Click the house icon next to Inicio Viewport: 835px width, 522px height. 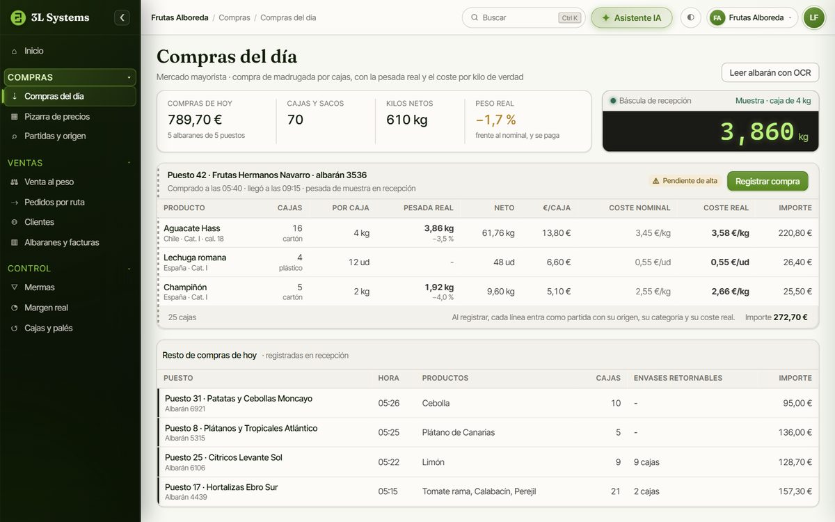pos(14,51)
